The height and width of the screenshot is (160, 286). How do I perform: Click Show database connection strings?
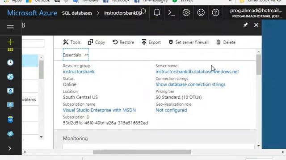(190, 84)
